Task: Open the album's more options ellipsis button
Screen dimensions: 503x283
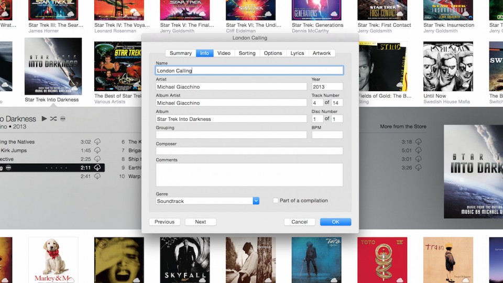Action: click(x=63, y=119)
